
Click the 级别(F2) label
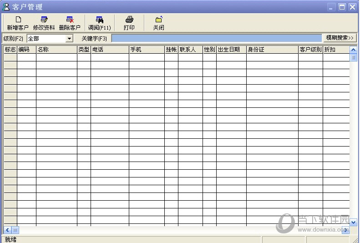[x=13, y=39]
